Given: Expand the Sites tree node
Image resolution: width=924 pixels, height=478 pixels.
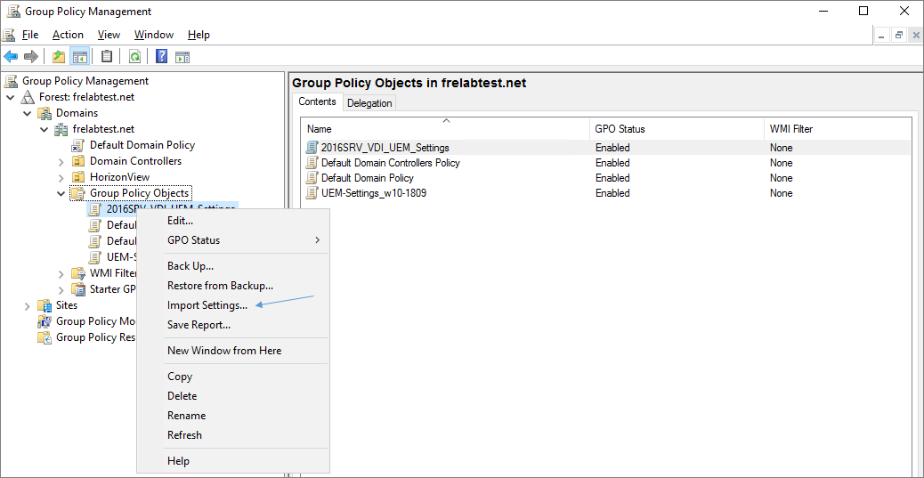Looking at the screenshot, I should (27, 305).
